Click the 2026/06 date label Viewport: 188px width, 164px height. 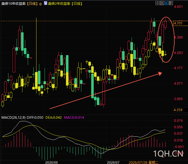coord(51,162)
